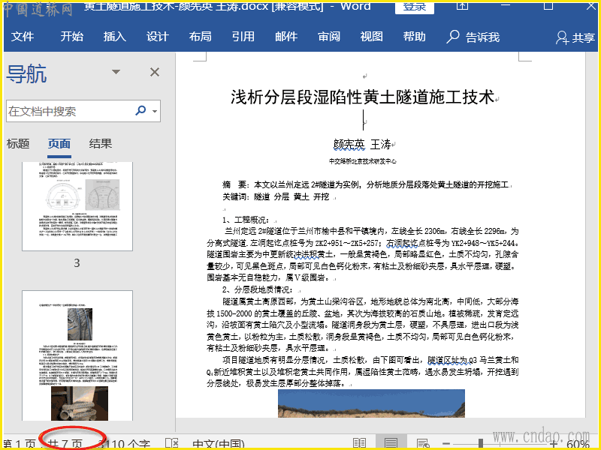
Task: Select the page 4 thumbnail with photos
Action: [x=77, y=355]
